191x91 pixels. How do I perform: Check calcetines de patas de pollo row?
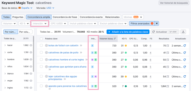click(x=41, y=52)
